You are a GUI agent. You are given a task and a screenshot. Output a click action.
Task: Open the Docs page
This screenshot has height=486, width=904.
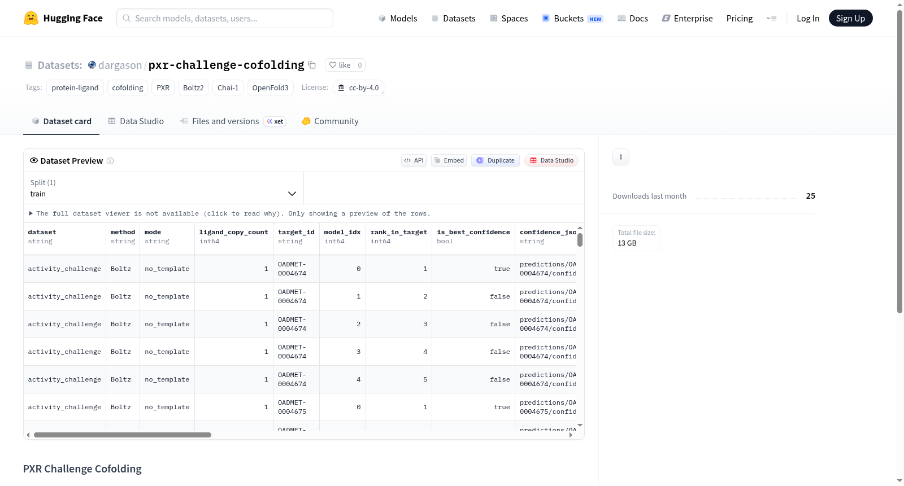[x=633, y=18]
